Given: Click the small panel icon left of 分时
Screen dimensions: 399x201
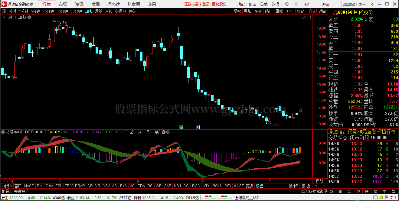Looking at the screenshot, I should click(x=4, y=11).
